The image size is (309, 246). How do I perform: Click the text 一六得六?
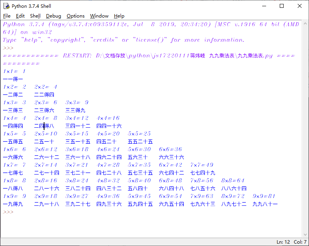13,157
